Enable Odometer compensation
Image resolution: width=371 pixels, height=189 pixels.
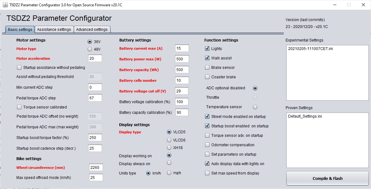207,145
